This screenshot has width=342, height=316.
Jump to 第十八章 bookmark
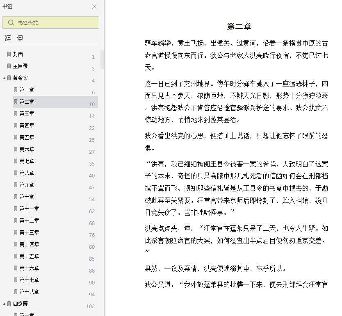click(x=29, y=292)
